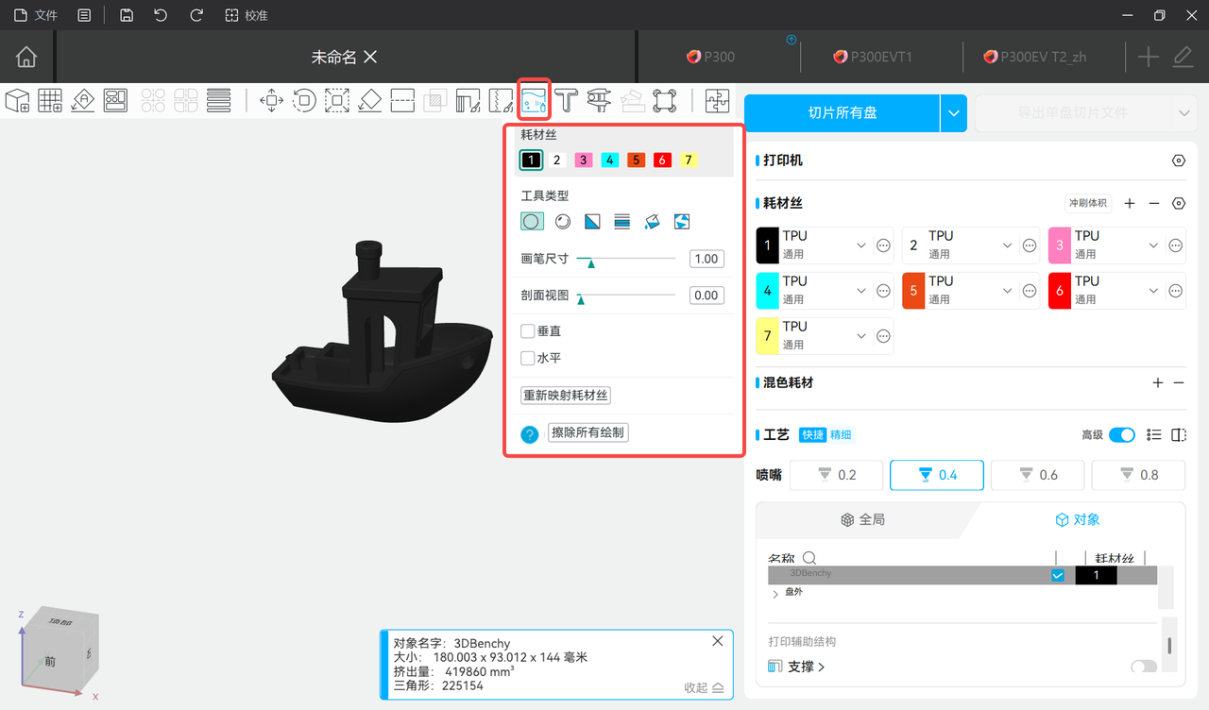Select the fill bucket tool type
1209x710 pixels.
[x=652, y=222]
